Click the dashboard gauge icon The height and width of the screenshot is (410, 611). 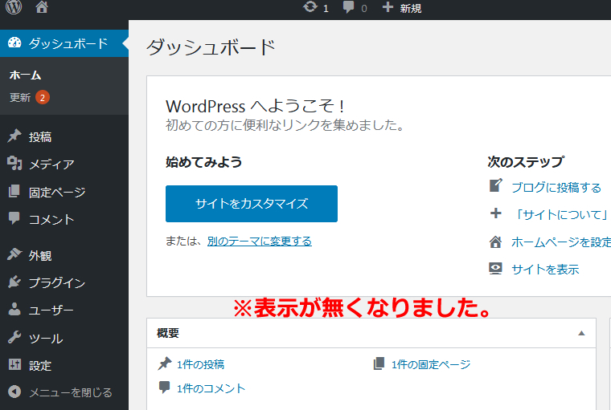point(14,43)
